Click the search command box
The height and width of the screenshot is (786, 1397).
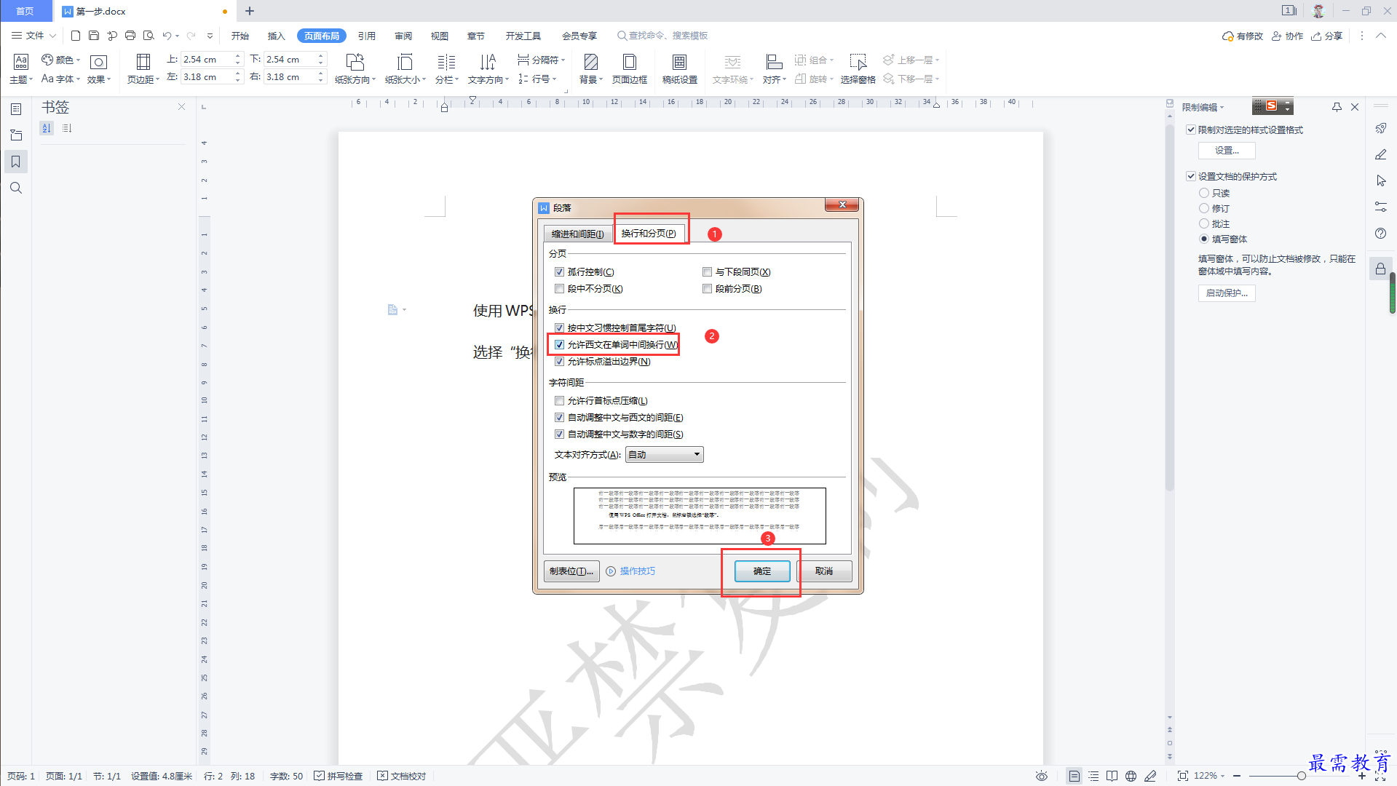[x=662, y=35]
